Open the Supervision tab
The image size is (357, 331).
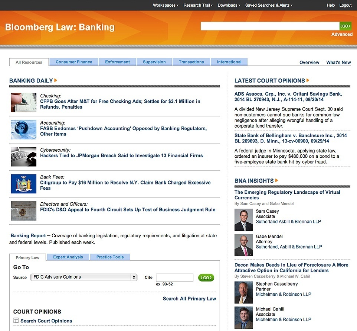pos(154,62)
